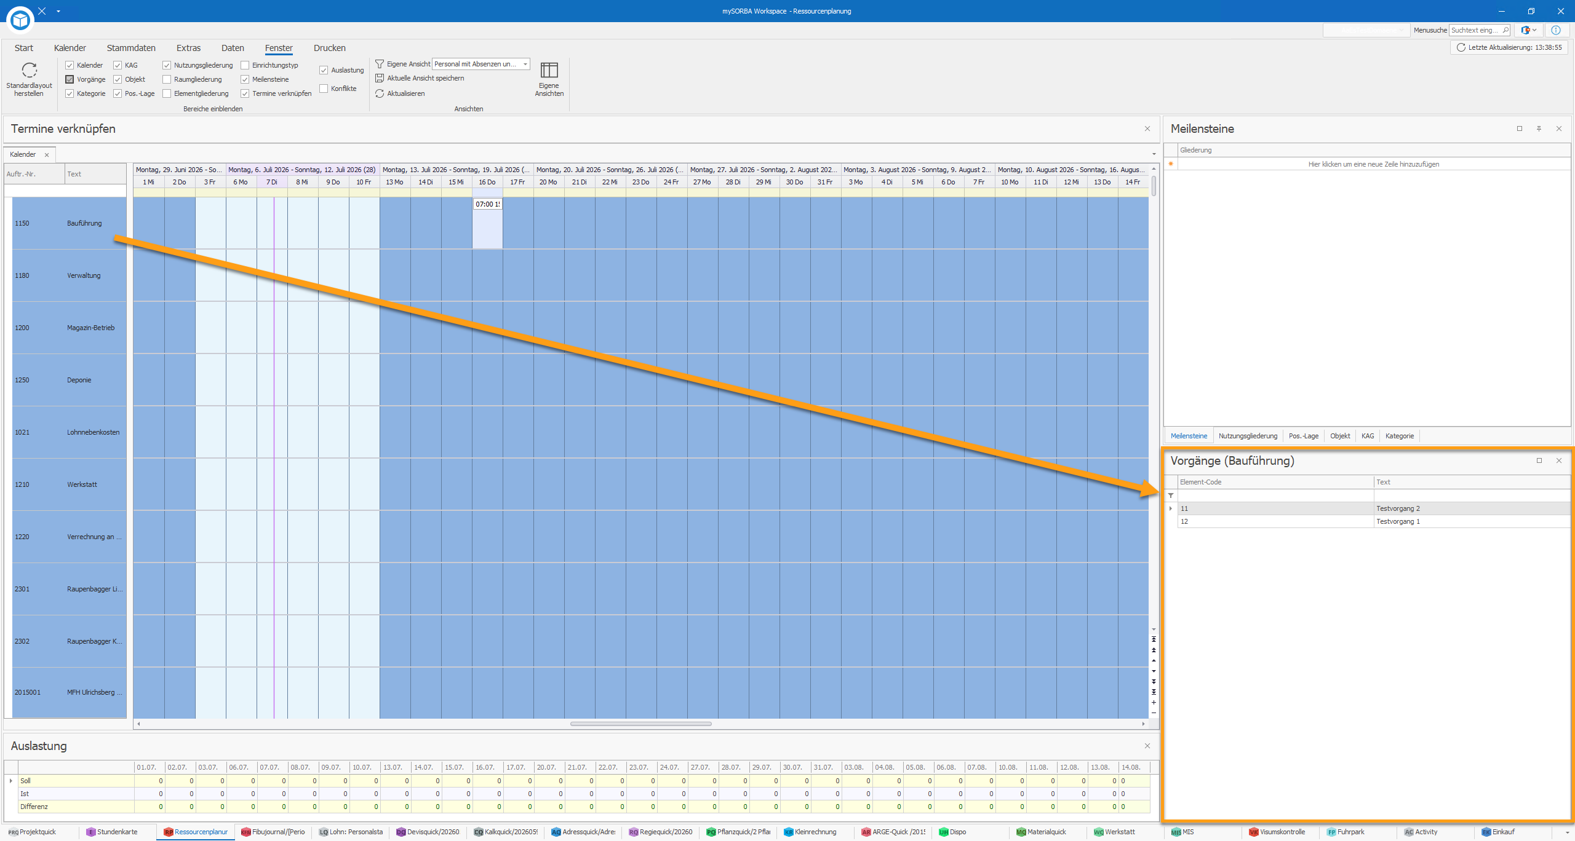The height and width of the screenshot is (841, 1575).
Task: Click the jump-to-first-row arrow in calendar navigator
Action: (x=1154, y=639)
